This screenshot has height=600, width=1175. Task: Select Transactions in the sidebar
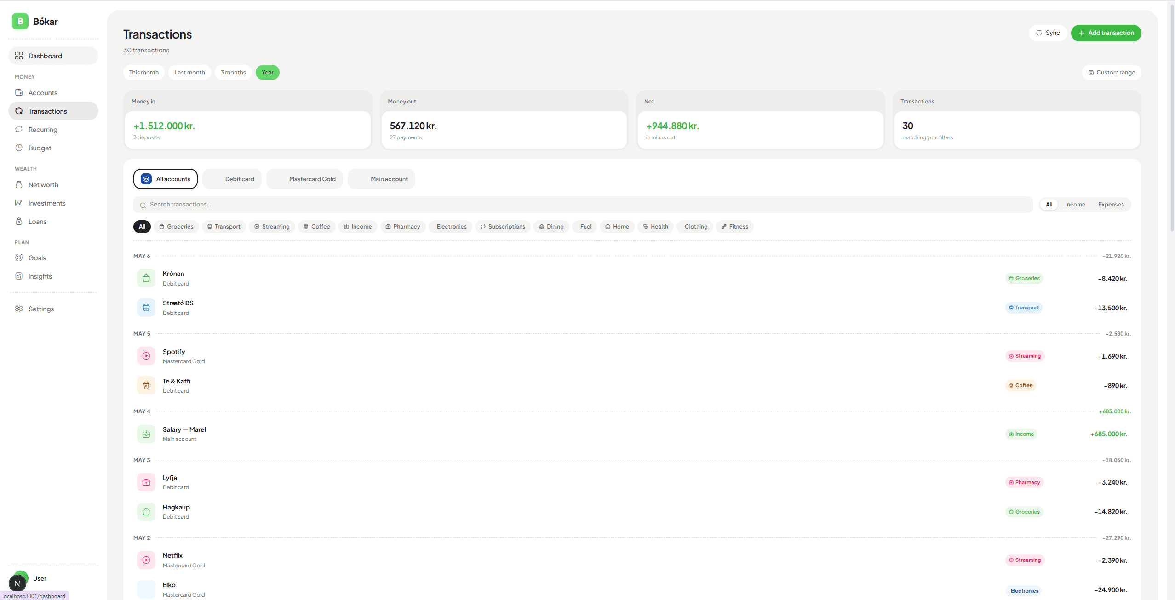(53, 111)
